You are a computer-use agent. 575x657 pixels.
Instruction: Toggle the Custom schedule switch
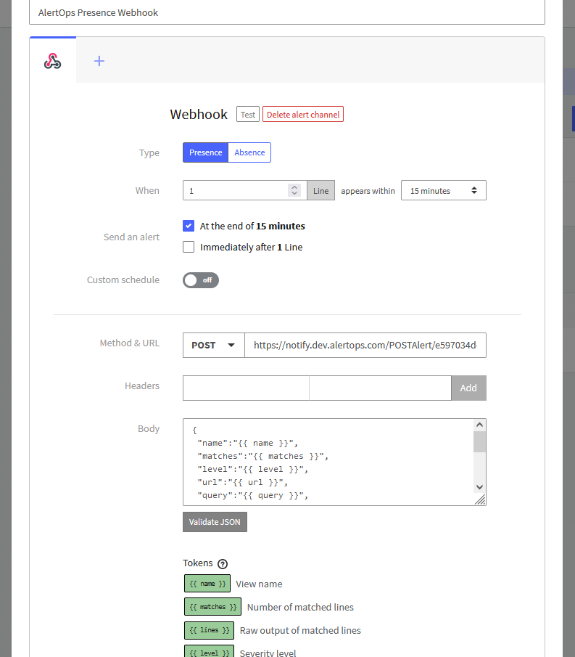point(200,280)
